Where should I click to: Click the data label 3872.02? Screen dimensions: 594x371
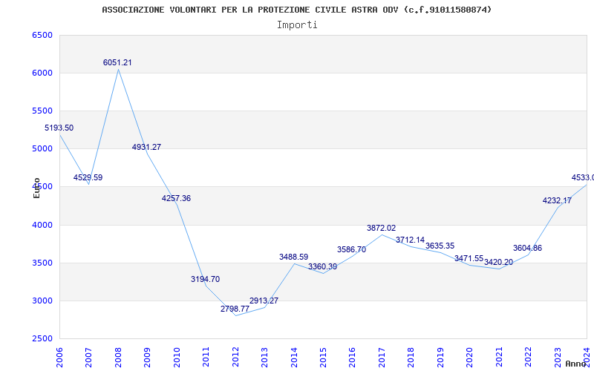pyautogui.click(x=381, y=229)
